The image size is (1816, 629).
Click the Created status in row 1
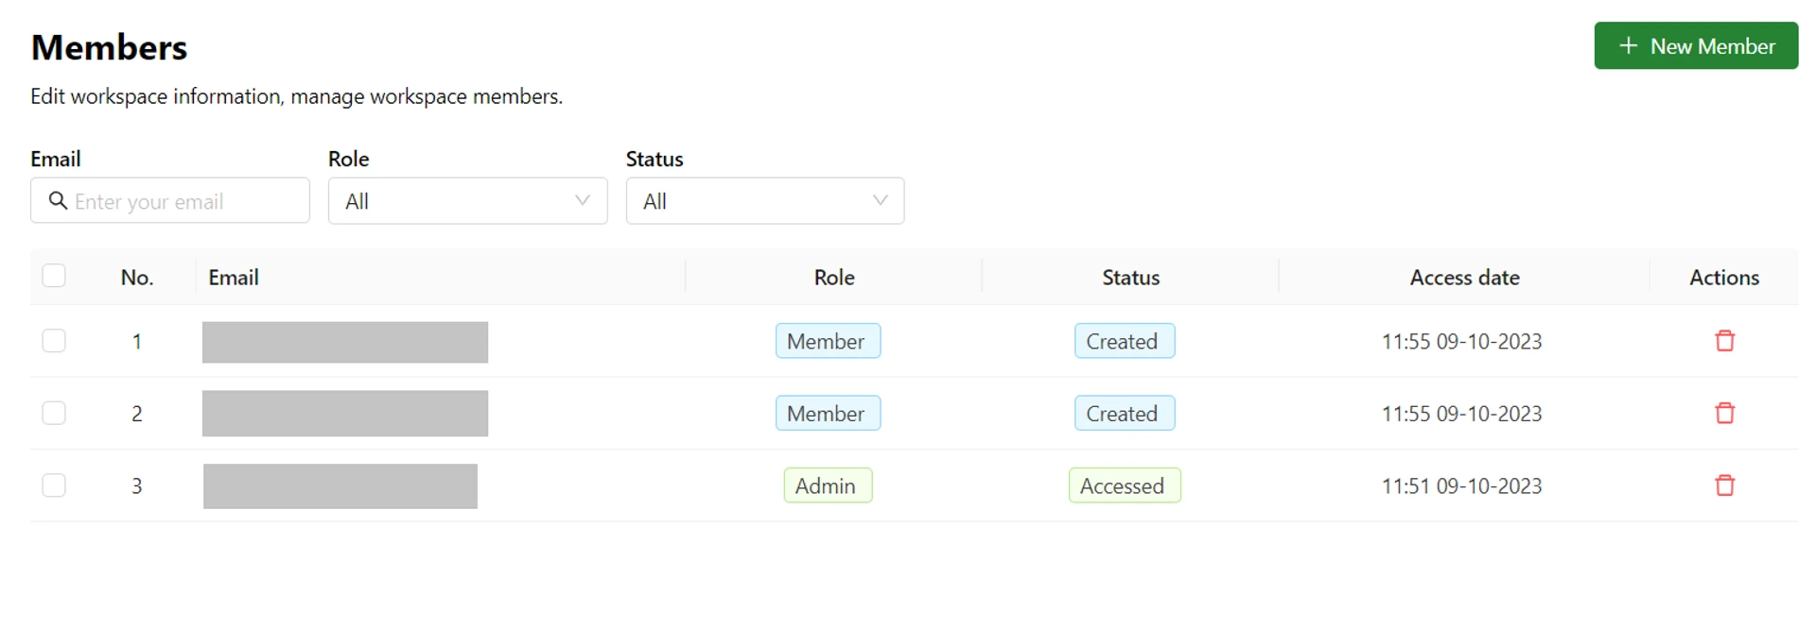[x=1124, y=341]
